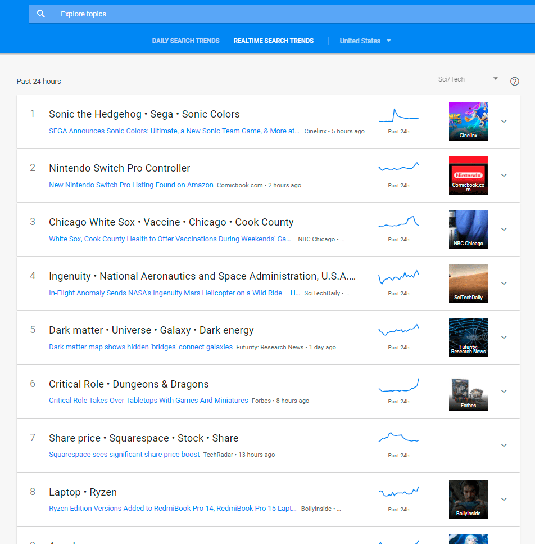
Task: Click the Critical Role trend sparkline
Action: (x=398, y=385)
